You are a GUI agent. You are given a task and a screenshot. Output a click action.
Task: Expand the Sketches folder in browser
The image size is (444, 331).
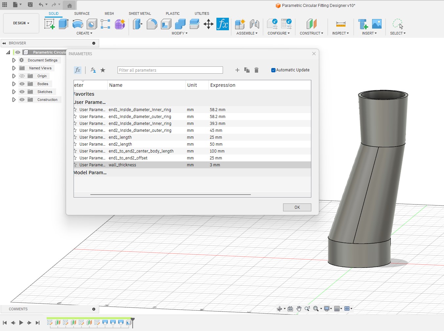coord(13,92)
